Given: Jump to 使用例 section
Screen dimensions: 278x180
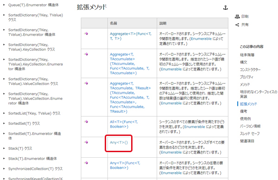Looking at the screenshot, I should 246,119.
